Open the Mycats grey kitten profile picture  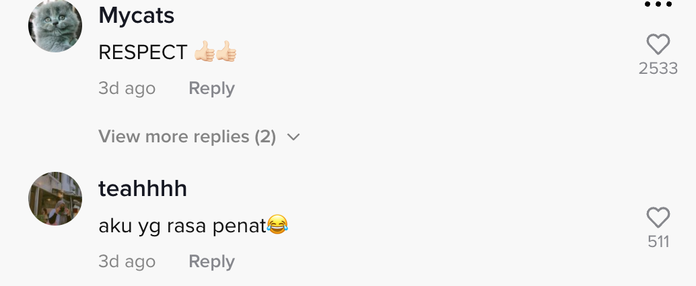[55, 26]
